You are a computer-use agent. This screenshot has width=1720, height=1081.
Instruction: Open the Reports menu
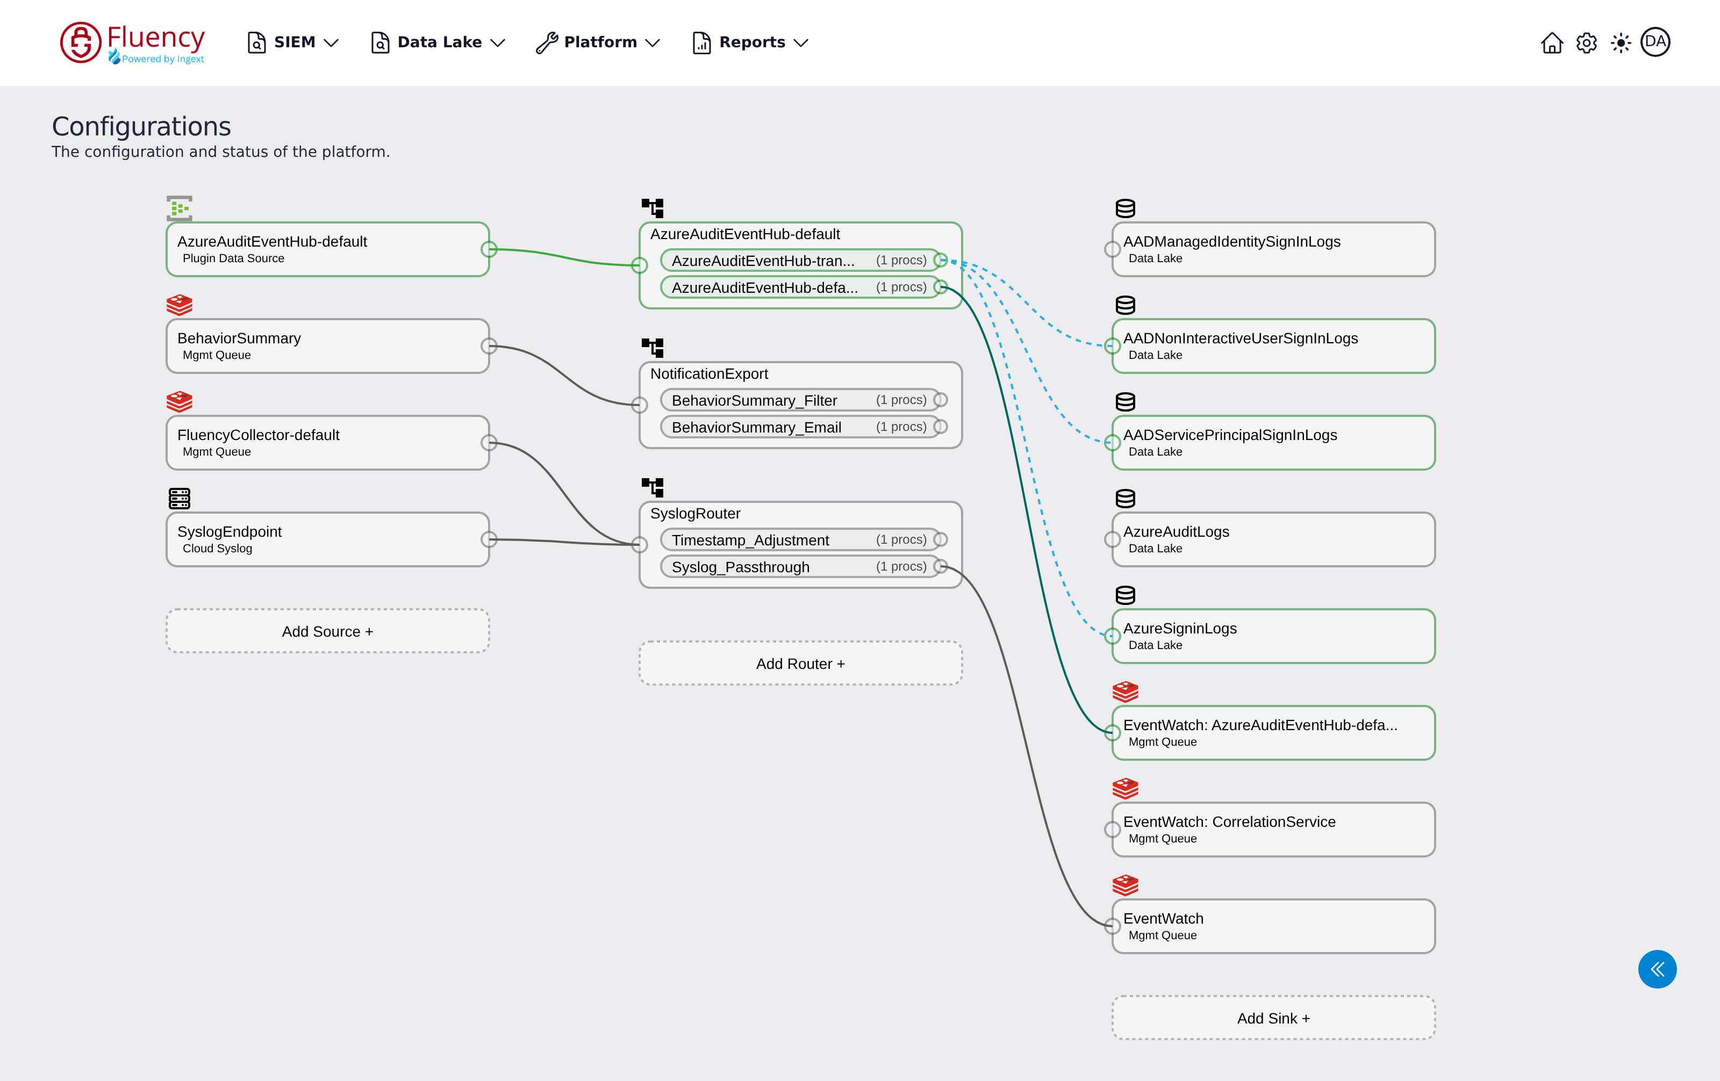tap(751, 42)
